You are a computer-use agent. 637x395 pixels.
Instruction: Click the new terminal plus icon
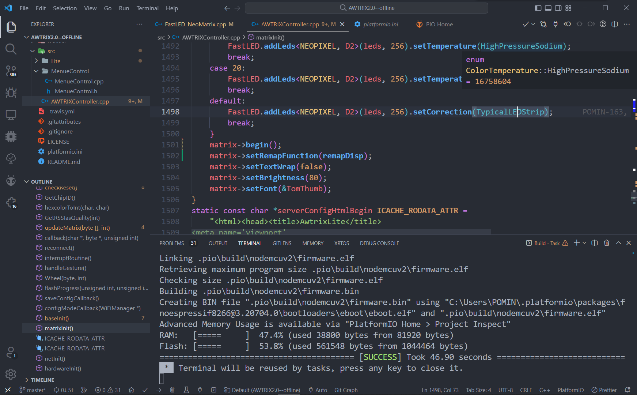pos(577,243)
